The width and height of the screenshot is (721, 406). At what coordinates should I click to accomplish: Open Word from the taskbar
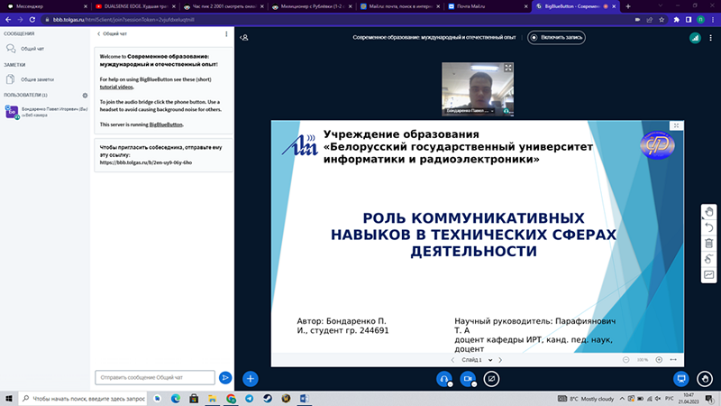point(305,399)
